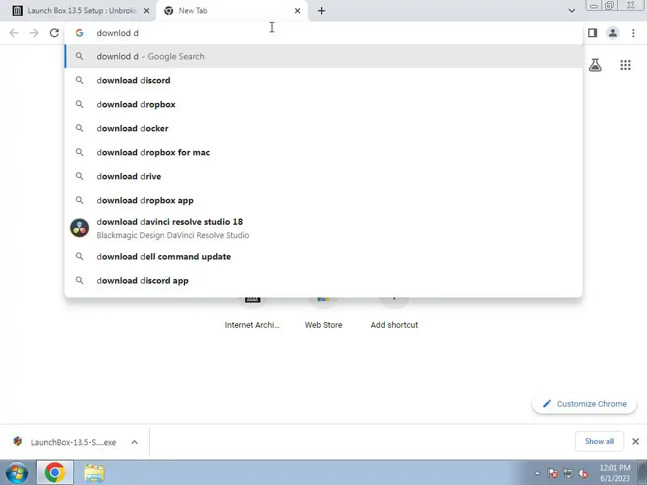The image size is (647, 485).
Task: Open the Chrome three-dot menu
Action: pyautogui.click(x=633, y=33)
